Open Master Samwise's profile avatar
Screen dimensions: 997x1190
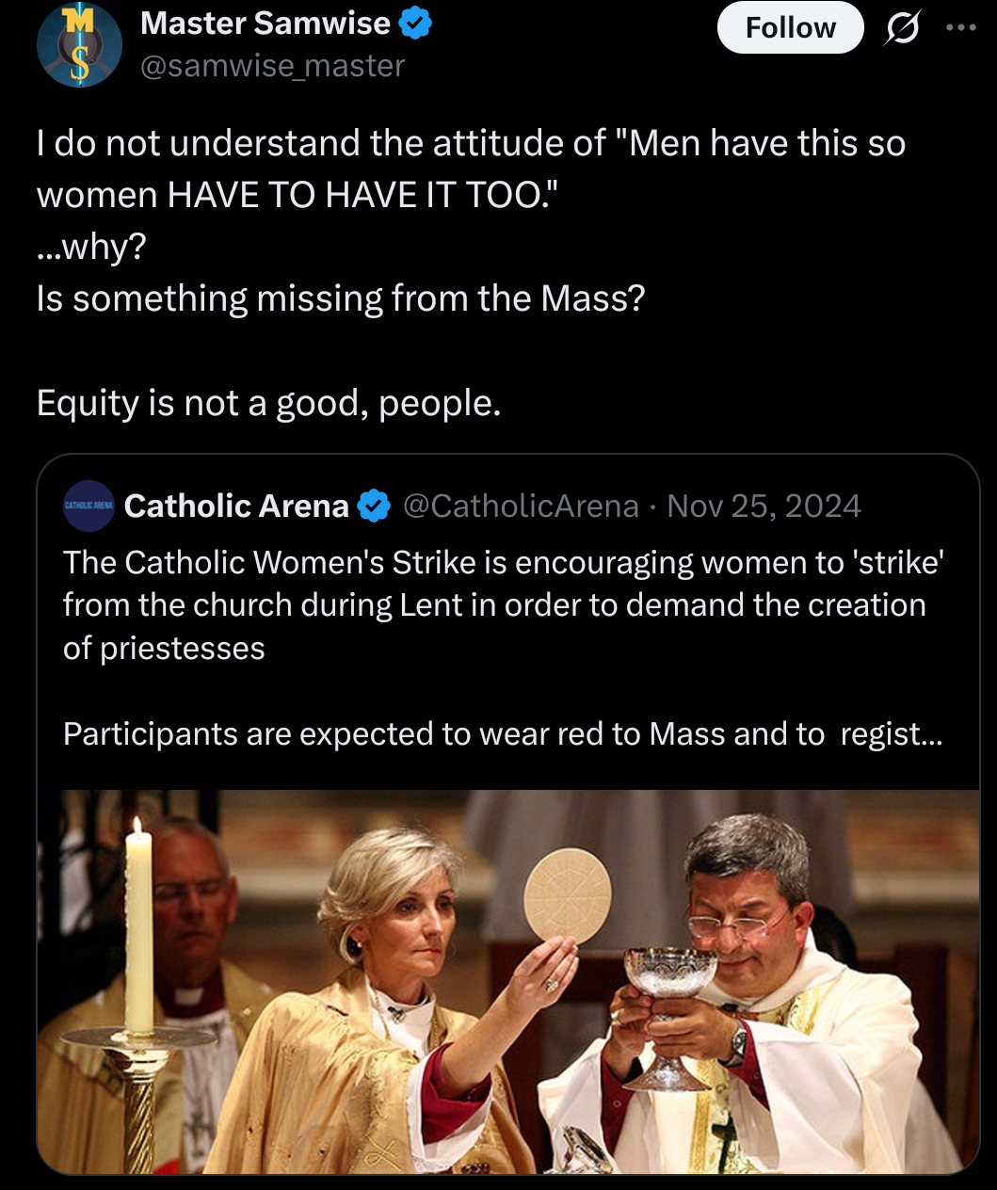pos(79,45)
